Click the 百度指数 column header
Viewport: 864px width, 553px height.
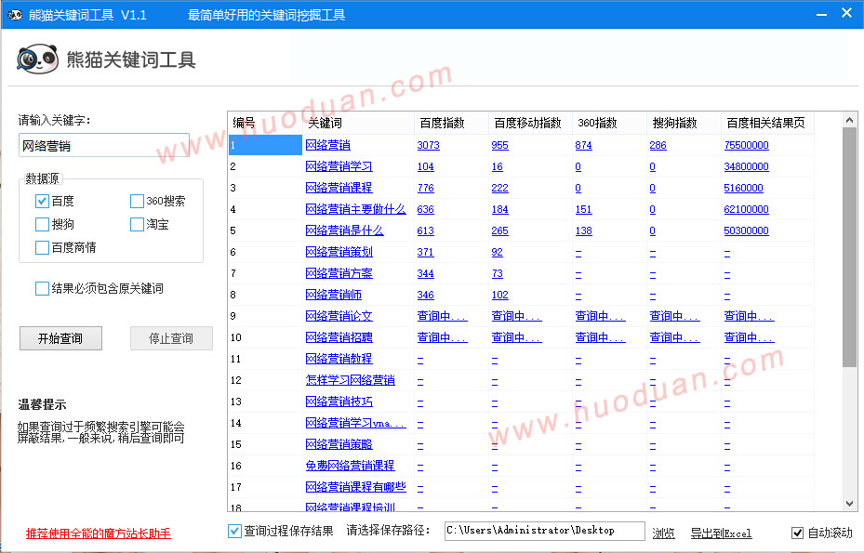451,123
